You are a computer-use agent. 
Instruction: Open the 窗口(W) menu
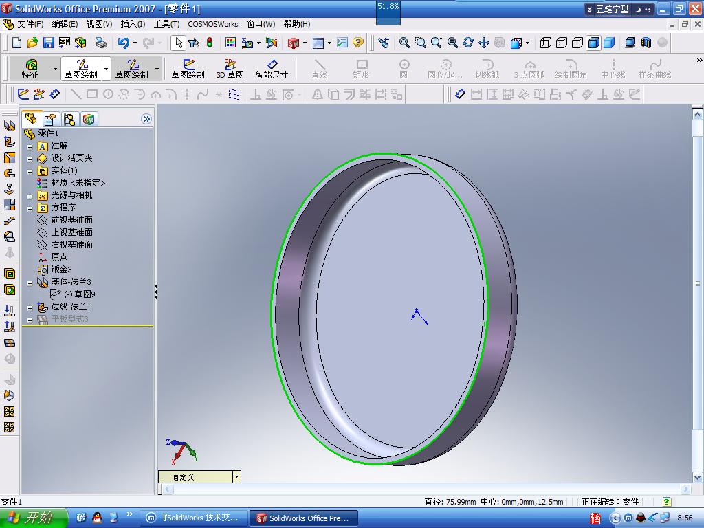click(261, 24)
